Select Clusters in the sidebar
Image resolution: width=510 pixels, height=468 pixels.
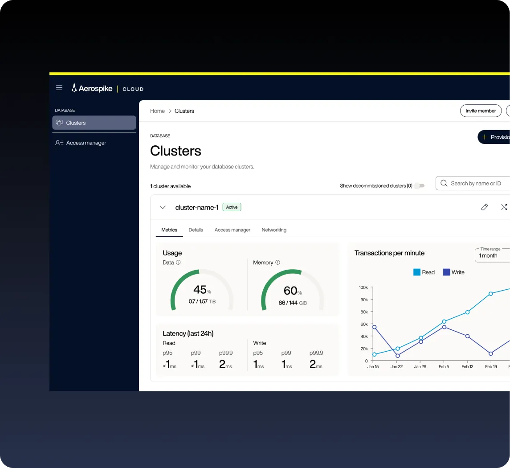pos(94,123)
